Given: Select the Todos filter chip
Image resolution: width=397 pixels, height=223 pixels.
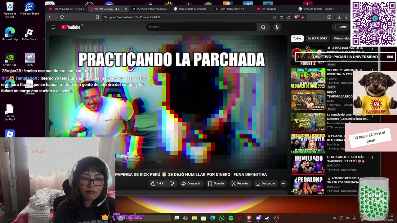Looking at the screenshot, I should click(297, 38).
